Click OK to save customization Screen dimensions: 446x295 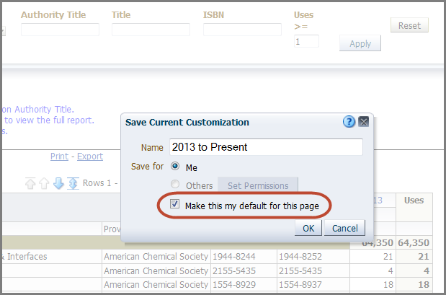click(x=308, y=228)
